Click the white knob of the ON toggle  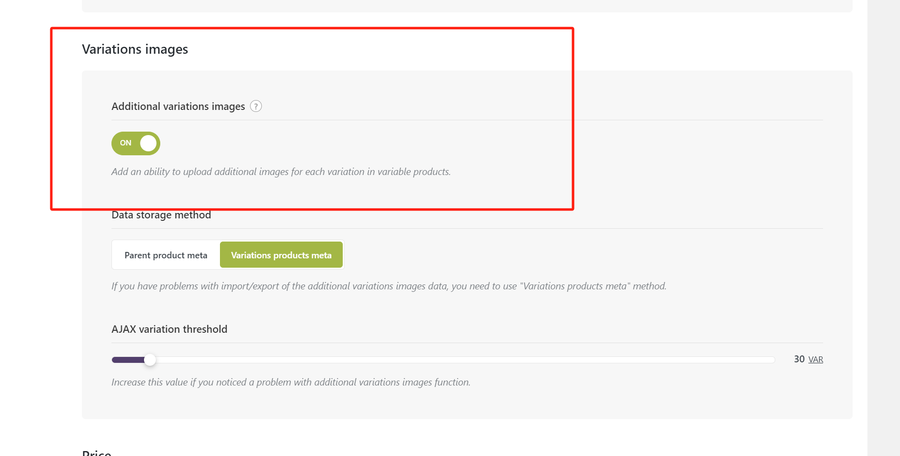148,143
